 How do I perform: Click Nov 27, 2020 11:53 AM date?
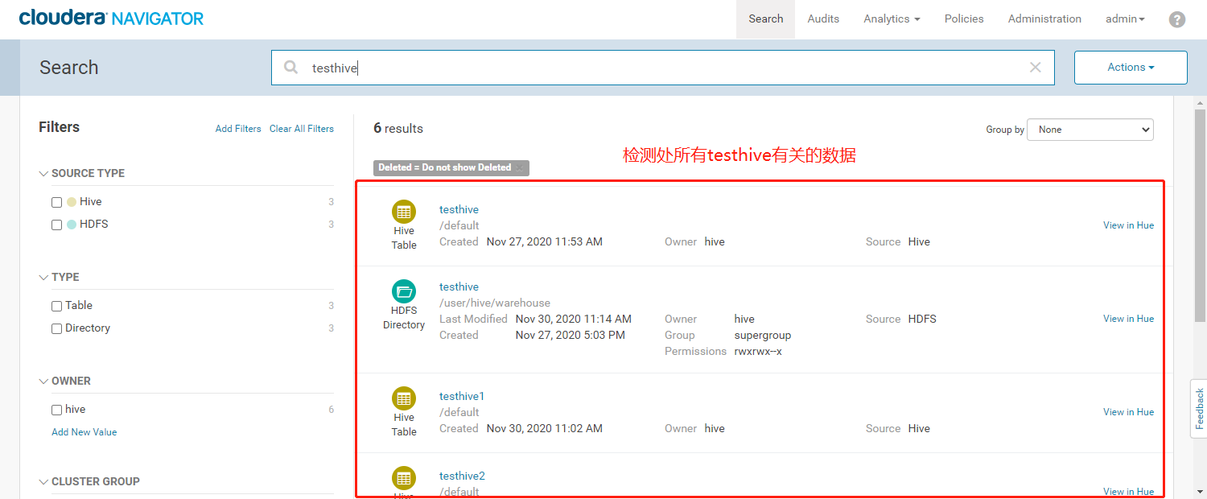point(545,241)
